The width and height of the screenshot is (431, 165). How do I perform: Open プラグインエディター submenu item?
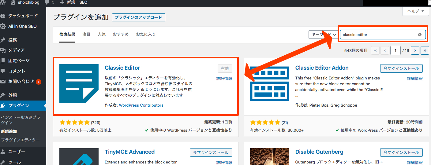20,140
